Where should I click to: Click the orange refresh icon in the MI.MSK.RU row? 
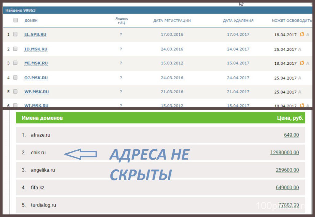coord(302,63)
